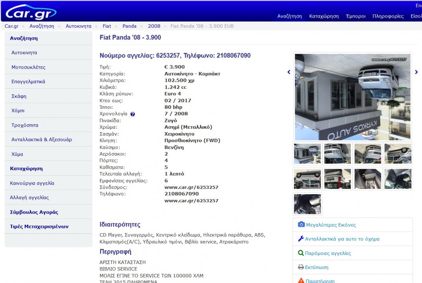Viewport: 422px width, 283px height.
Task: Click Περιγραφή section heading
Action: point(115,251)
